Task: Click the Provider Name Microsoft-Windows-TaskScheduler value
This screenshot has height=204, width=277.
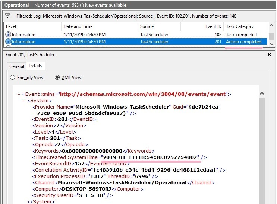Action: (122, 107)
